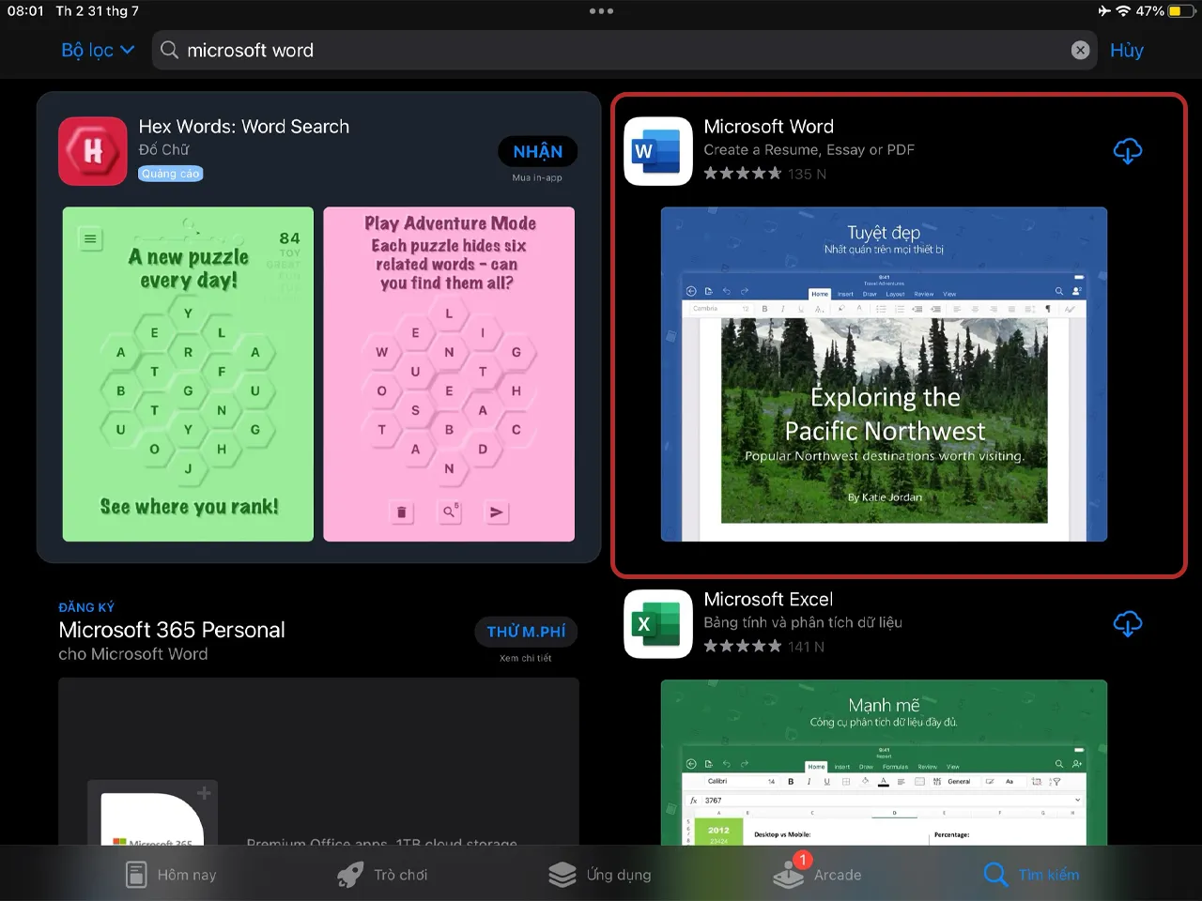Cancel the search with Hủy
The image size is (1202, 901).
click(x=1126, y=50)
